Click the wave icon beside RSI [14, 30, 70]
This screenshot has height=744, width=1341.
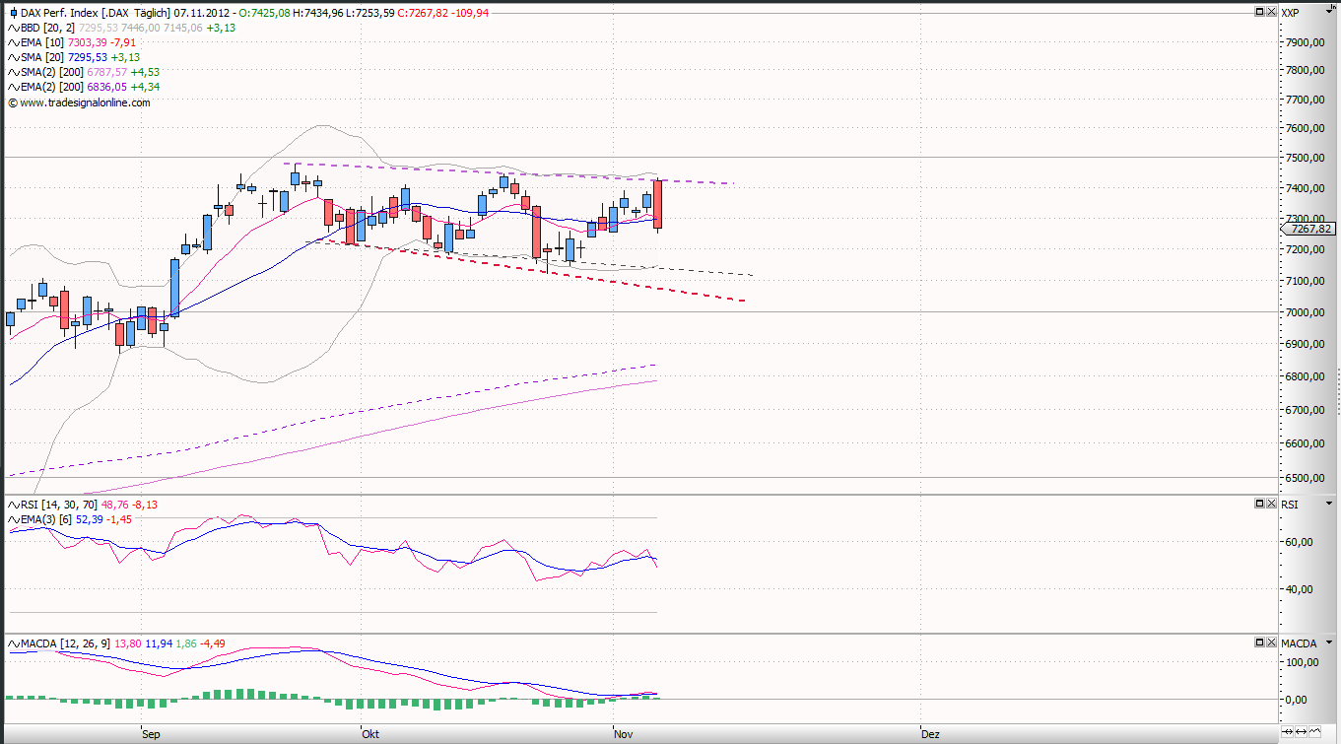click(x=13, y=505)
